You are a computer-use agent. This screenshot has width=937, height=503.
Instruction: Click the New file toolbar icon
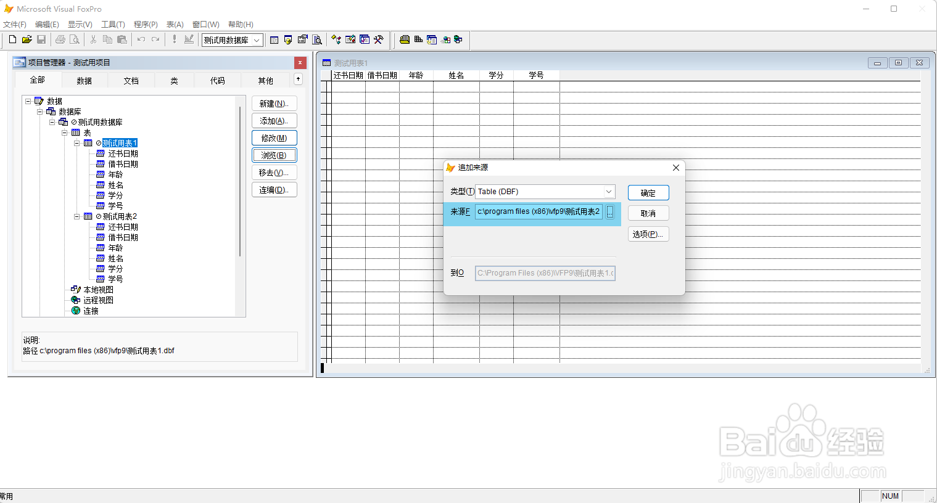(12, 39)
